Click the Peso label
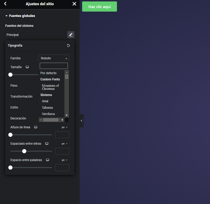This screenshot has width=210, height=204. pyautogui.click(x=14, y=85)
